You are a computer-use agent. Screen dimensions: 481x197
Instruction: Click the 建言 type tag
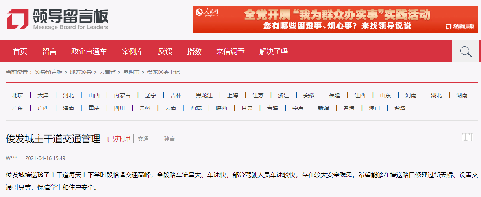click(170, 138)
